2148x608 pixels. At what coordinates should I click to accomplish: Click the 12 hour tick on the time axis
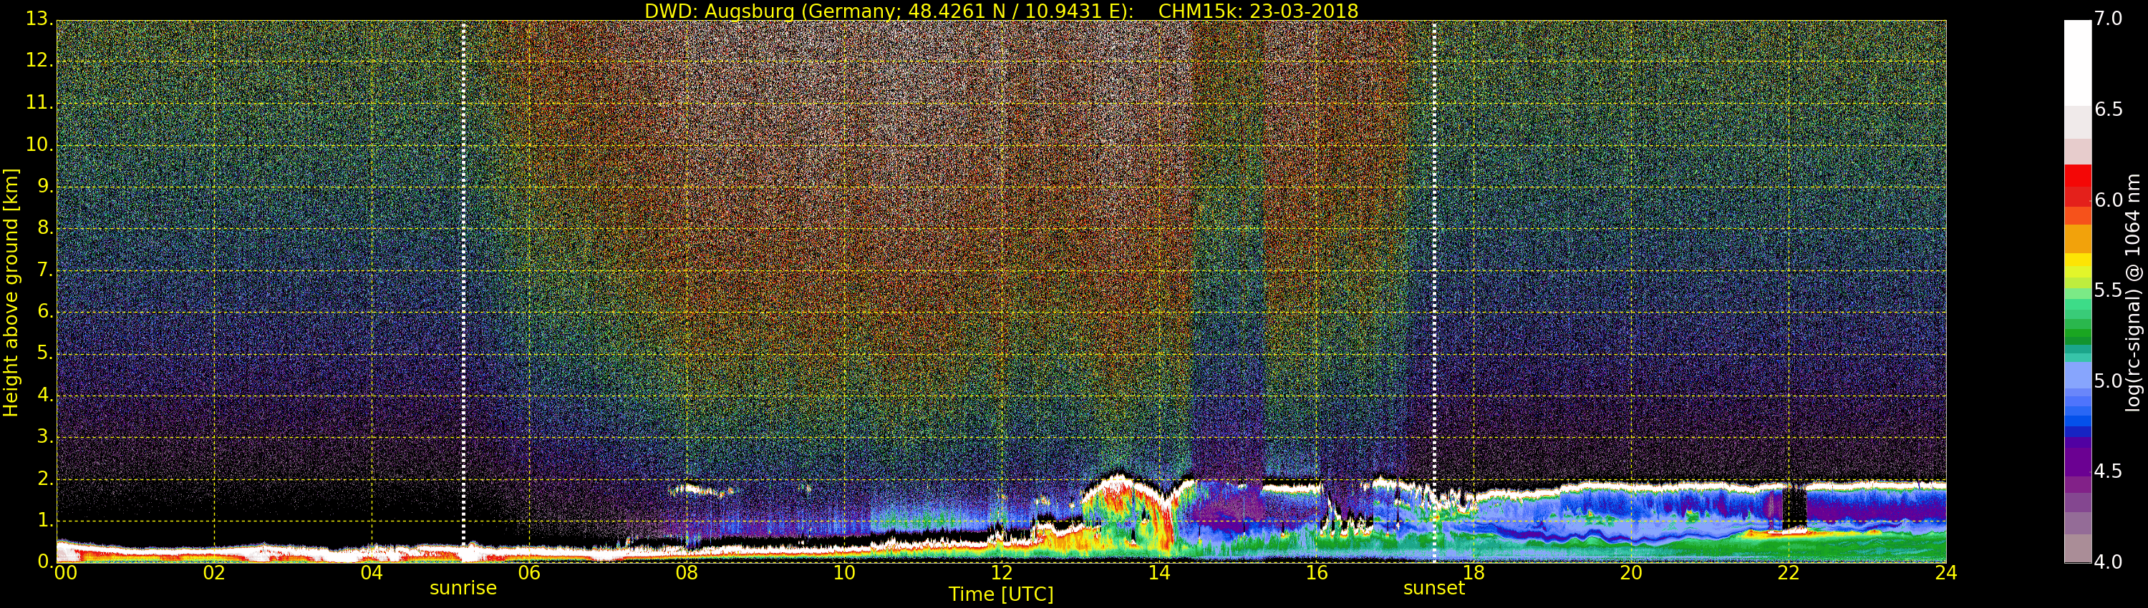(x=1001, y=573)
